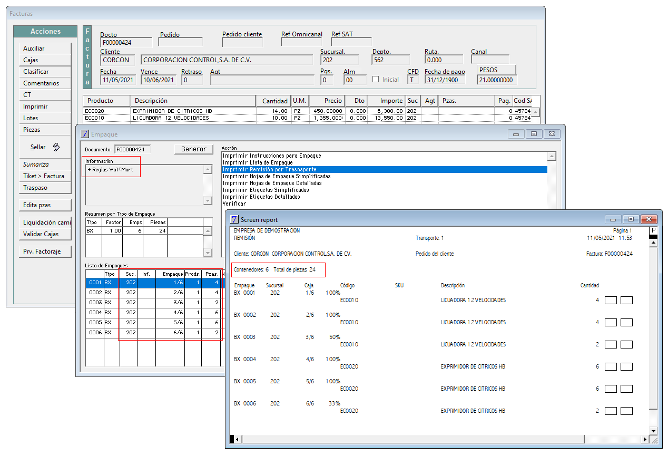Click the Clasificar action button

click(45, 72)
